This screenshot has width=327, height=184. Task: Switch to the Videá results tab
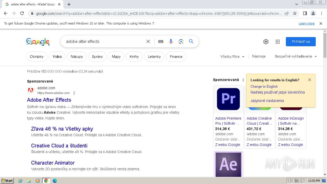coord(57,56)
